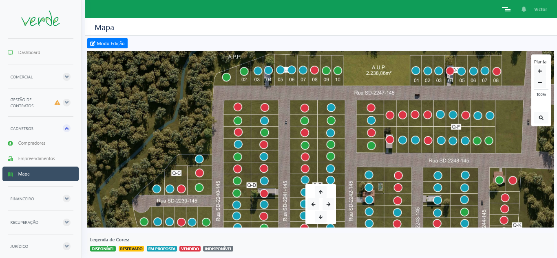The height and width of the screenshot is (258, 557).
Task: Enable Modo Edição
Action: pyautogui.click(x=107, y=43)
